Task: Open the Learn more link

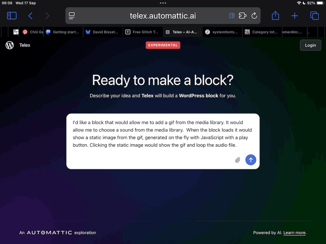Action: tap(294, 233)
